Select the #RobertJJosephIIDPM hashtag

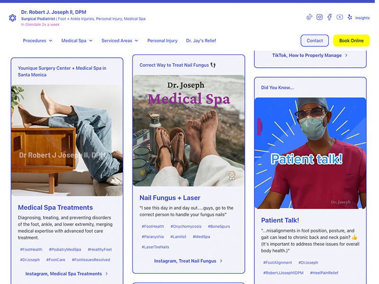tap(283, 273)
